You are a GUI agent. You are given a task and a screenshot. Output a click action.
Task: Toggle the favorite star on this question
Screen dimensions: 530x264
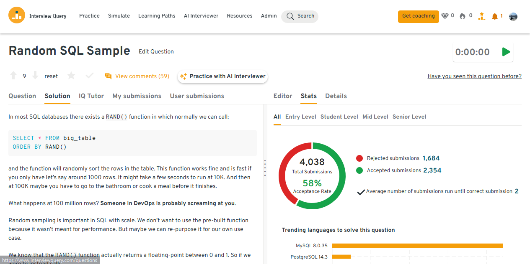(x=71, y=76)
